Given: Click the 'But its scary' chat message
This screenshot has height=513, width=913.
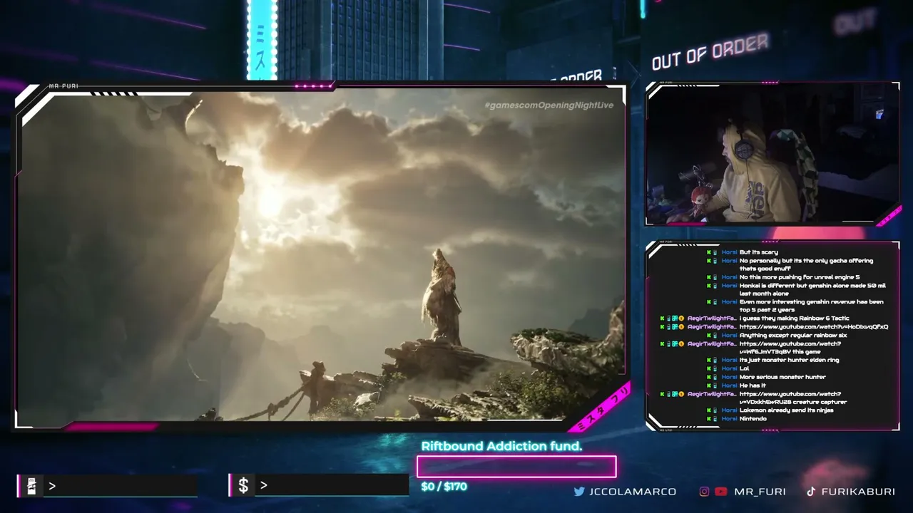Looking at the screenshot, I should pos(759,252).
